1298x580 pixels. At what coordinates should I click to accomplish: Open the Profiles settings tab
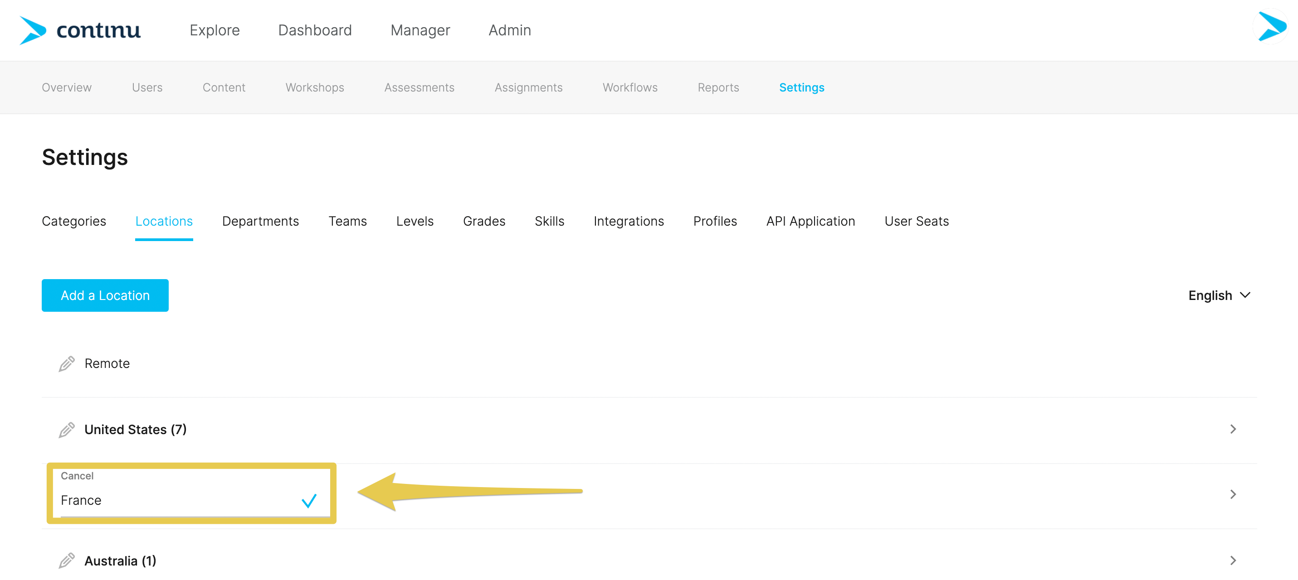pyautogui.click(x=715, y=221)
